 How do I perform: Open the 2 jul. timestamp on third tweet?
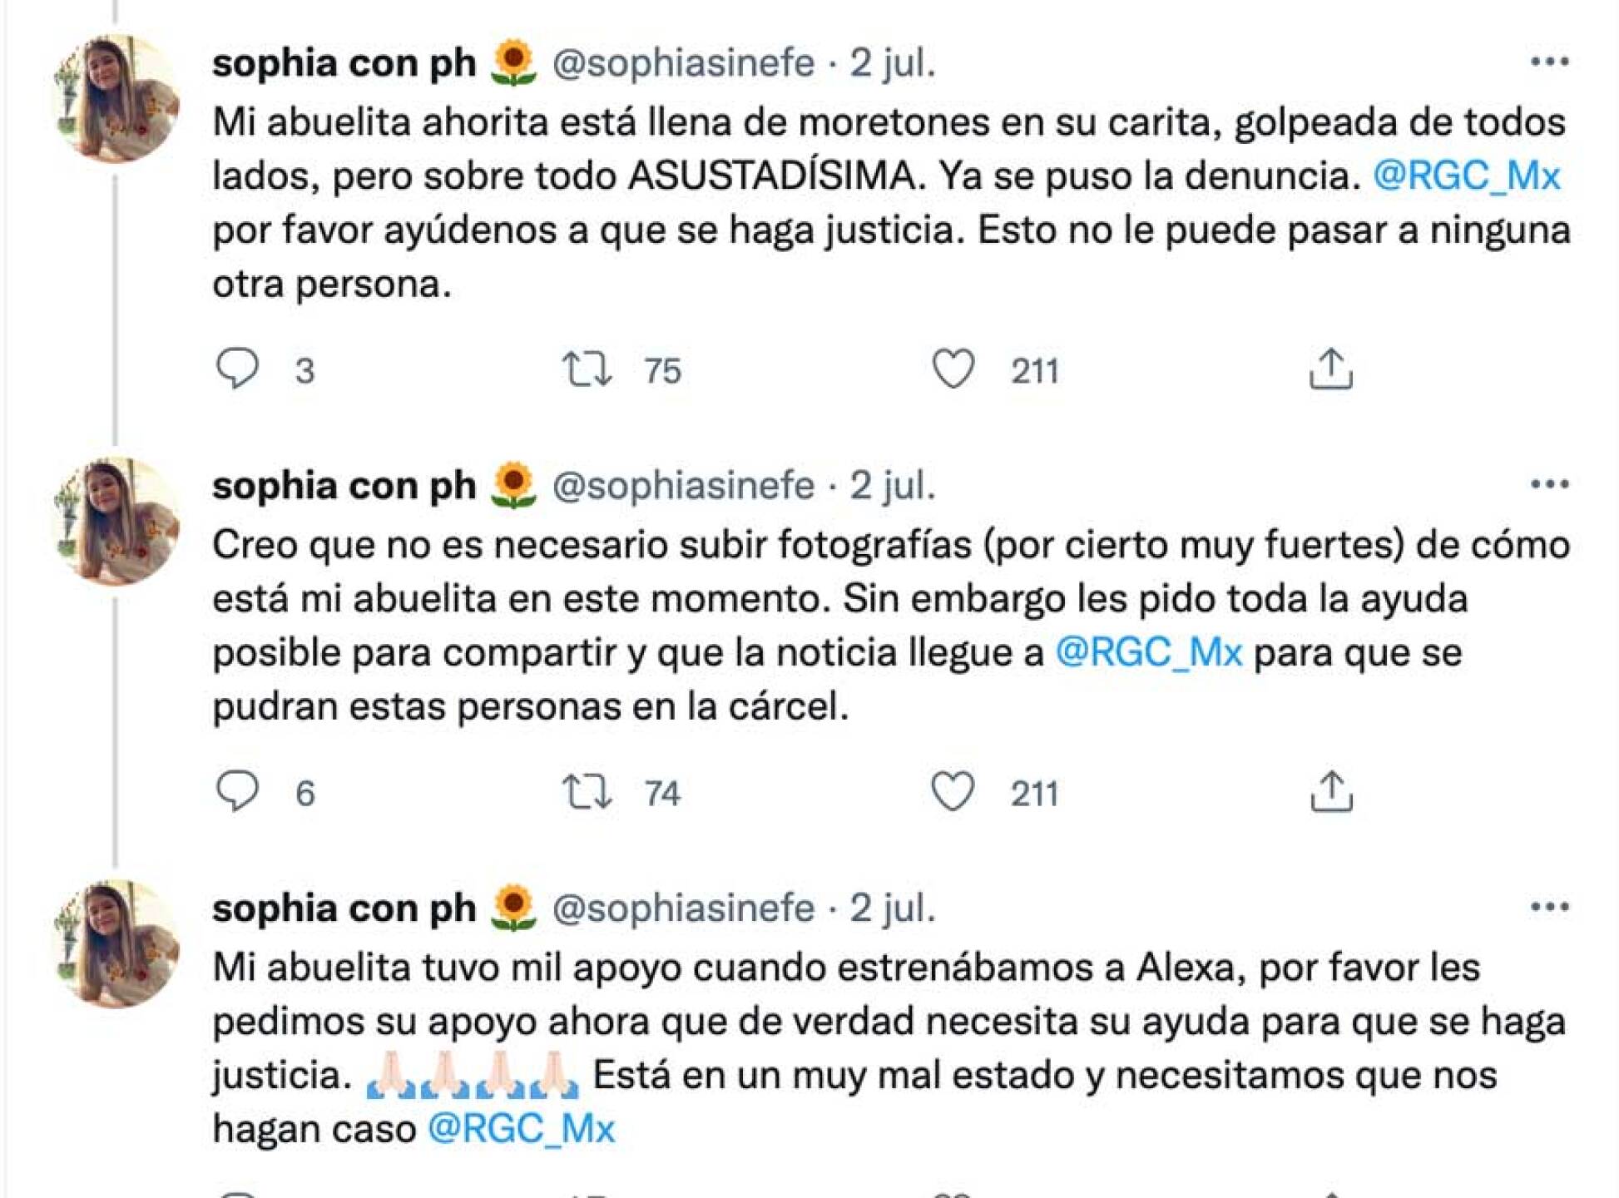click(x=893, y=908)
